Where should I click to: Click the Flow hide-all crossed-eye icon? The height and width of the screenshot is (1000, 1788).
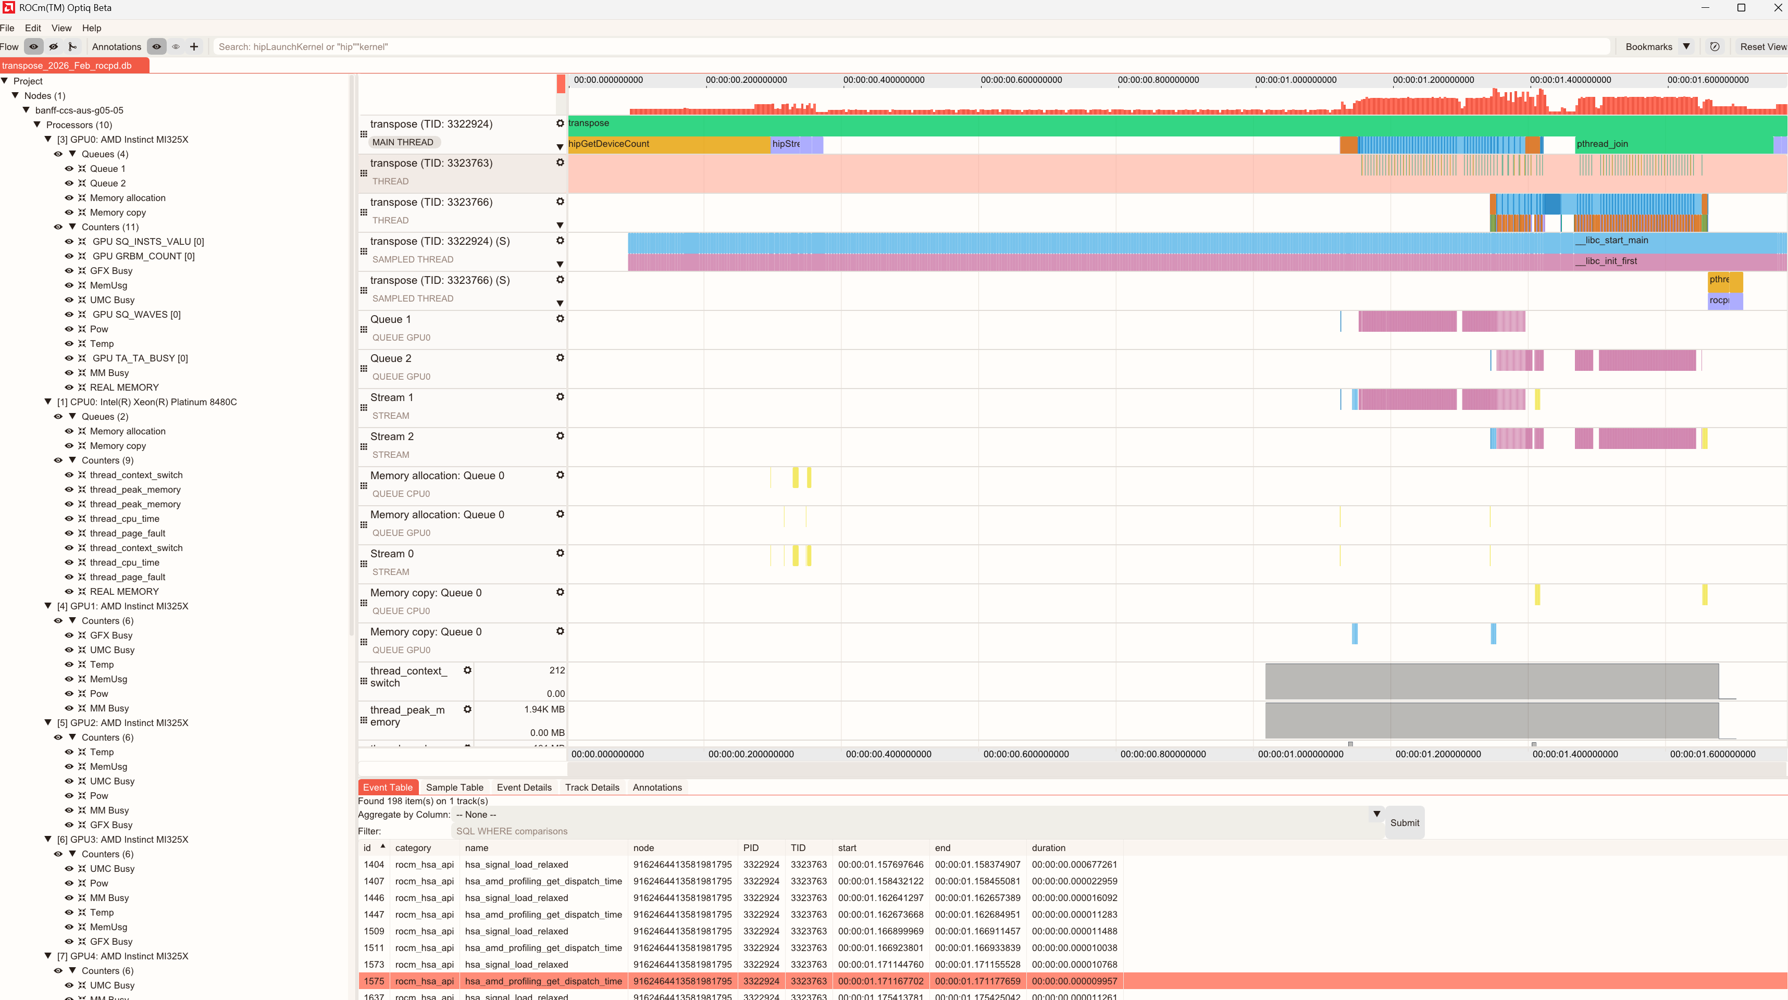click(54, 46)
